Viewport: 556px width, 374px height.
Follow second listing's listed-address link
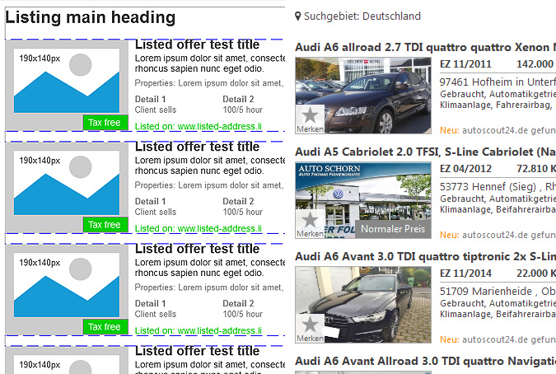[219, 229]
